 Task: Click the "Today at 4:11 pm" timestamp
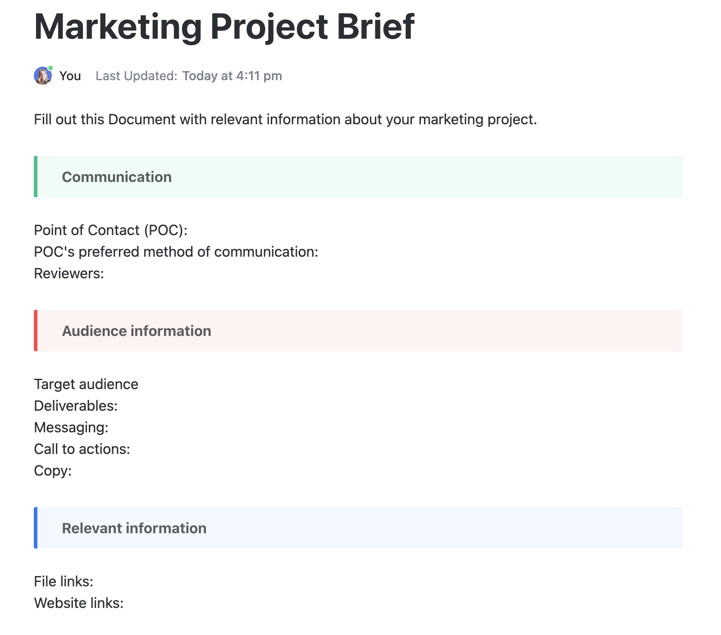[x=232, y=76]
